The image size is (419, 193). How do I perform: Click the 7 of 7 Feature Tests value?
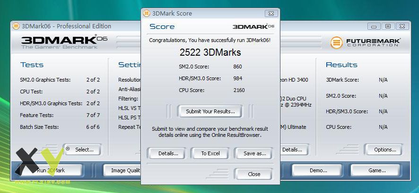click(93, 115)
